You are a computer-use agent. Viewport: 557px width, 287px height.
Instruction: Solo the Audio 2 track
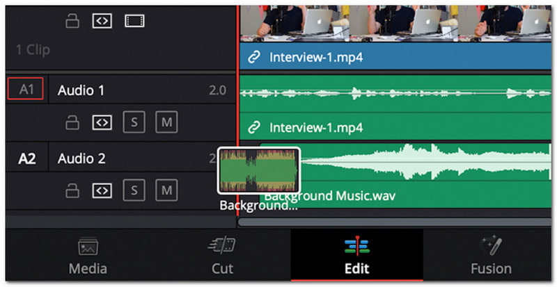point(134,190)
